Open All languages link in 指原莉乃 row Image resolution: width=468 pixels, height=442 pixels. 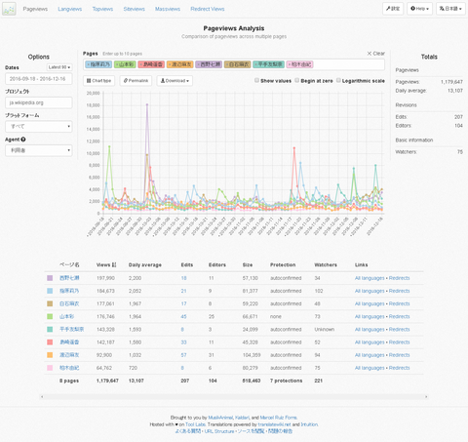click(x=370, y=291)
